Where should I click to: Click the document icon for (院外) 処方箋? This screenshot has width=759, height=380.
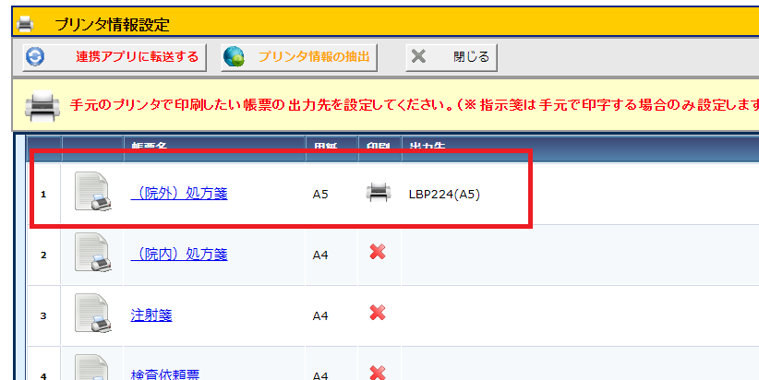pos(93,192)
